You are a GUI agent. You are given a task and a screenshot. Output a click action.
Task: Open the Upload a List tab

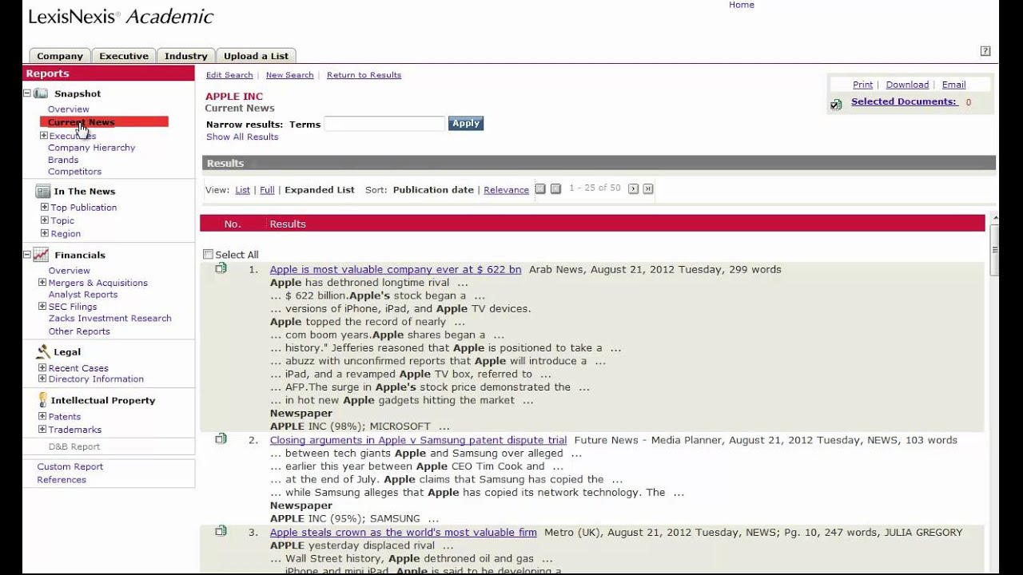tap(257, 56)
